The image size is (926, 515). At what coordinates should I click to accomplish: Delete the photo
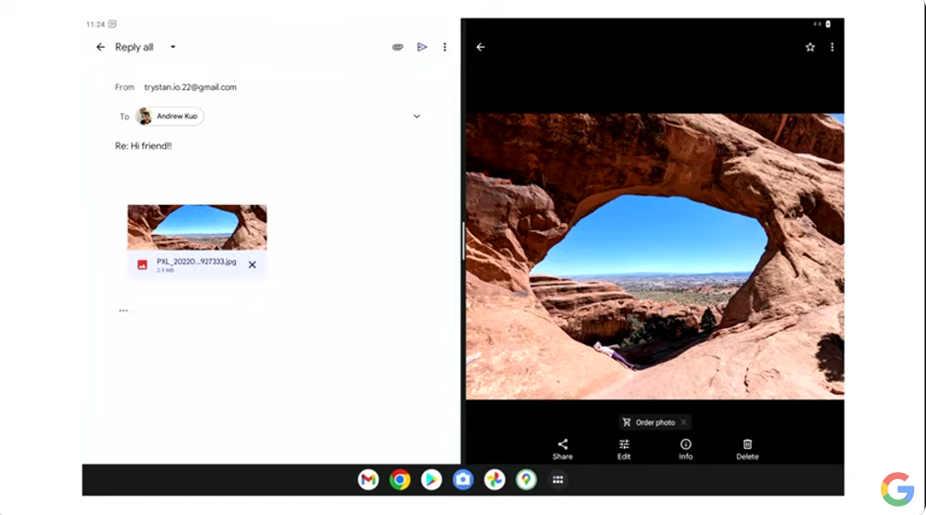click(x=747, y=448)
